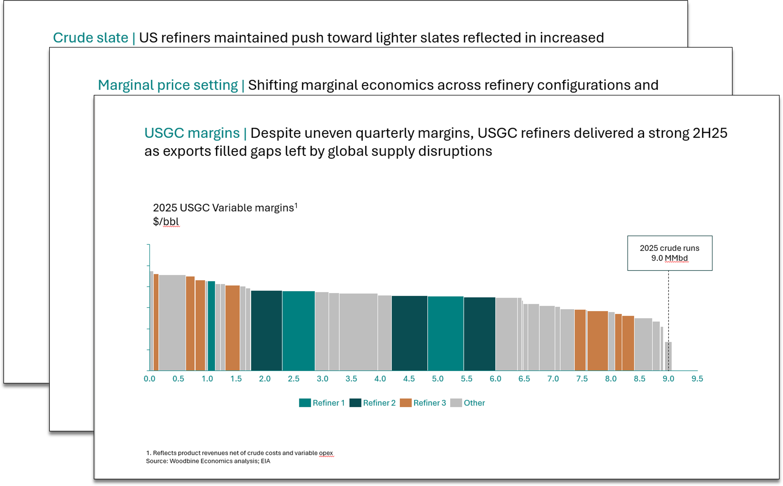Click the '0.0' x-axis label
Image resolution: width=783 pixels, height=486 pixels.
pos(150,379)
